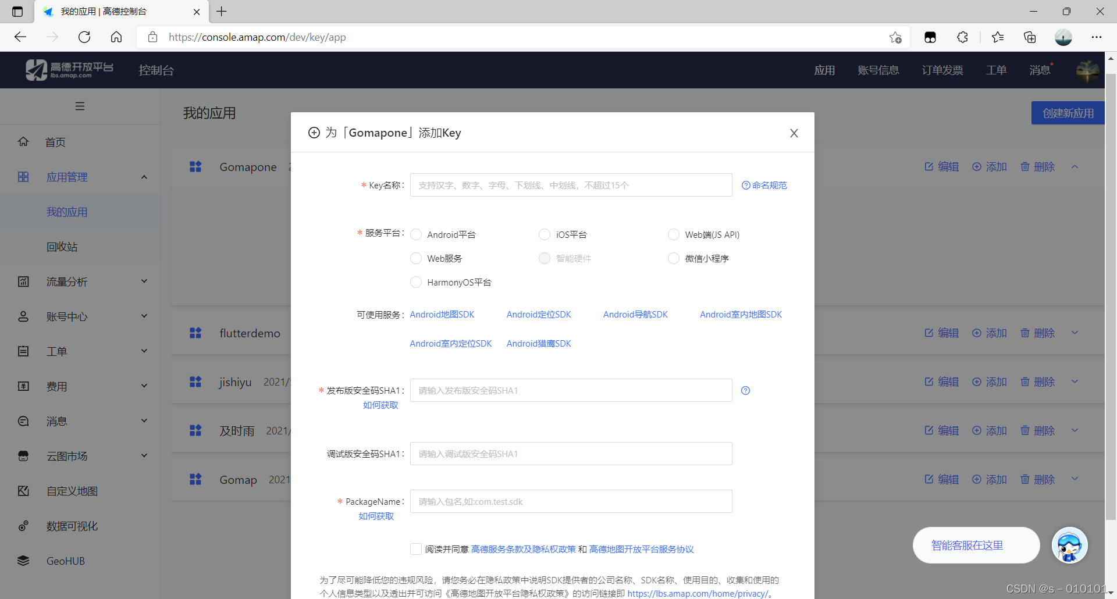The image size is (1117, 599).
Task: Click 创建新应用 button
Action: pyautogui.click(x=1068, y=113)
